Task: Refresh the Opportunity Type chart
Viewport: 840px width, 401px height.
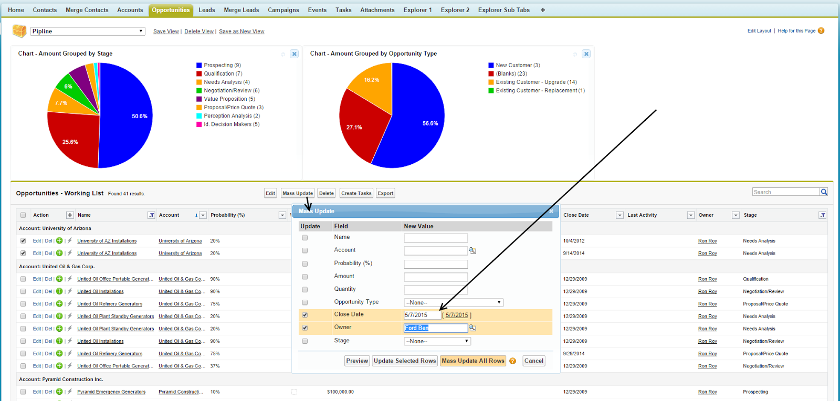Action: tap(575, 54)
